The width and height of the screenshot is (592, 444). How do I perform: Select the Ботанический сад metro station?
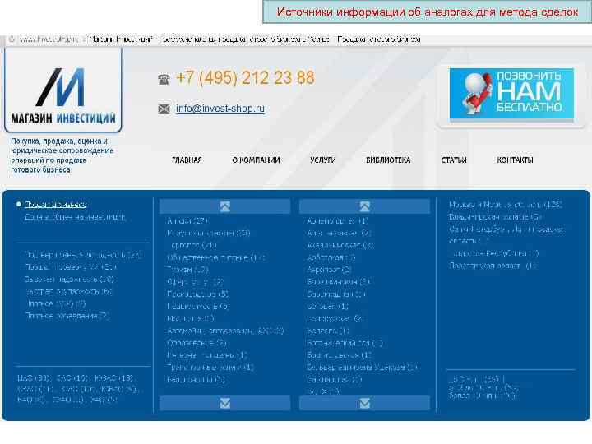345,343
